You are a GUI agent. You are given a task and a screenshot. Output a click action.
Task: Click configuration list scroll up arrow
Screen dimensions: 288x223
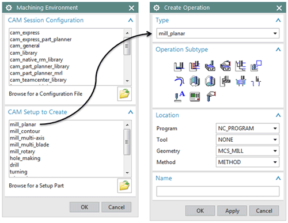click(x=127, y=33)
